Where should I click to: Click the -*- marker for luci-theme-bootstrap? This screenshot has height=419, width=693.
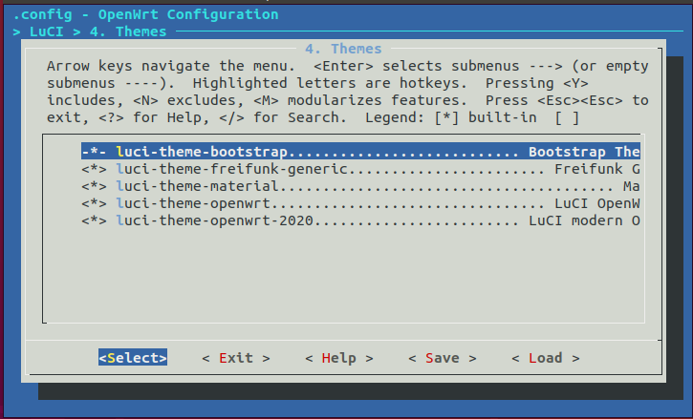point(94,152)
